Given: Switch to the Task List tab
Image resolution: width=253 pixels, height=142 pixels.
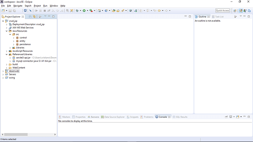Looking at the screenshot, I should click(x=218, y=17).
